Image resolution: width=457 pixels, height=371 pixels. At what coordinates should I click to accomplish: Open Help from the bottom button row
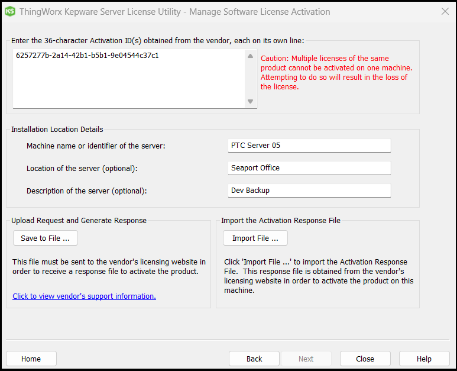[x=424, y=359]
